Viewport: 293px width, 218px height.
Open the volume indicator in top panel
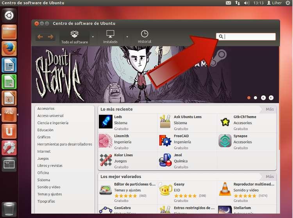247,3
